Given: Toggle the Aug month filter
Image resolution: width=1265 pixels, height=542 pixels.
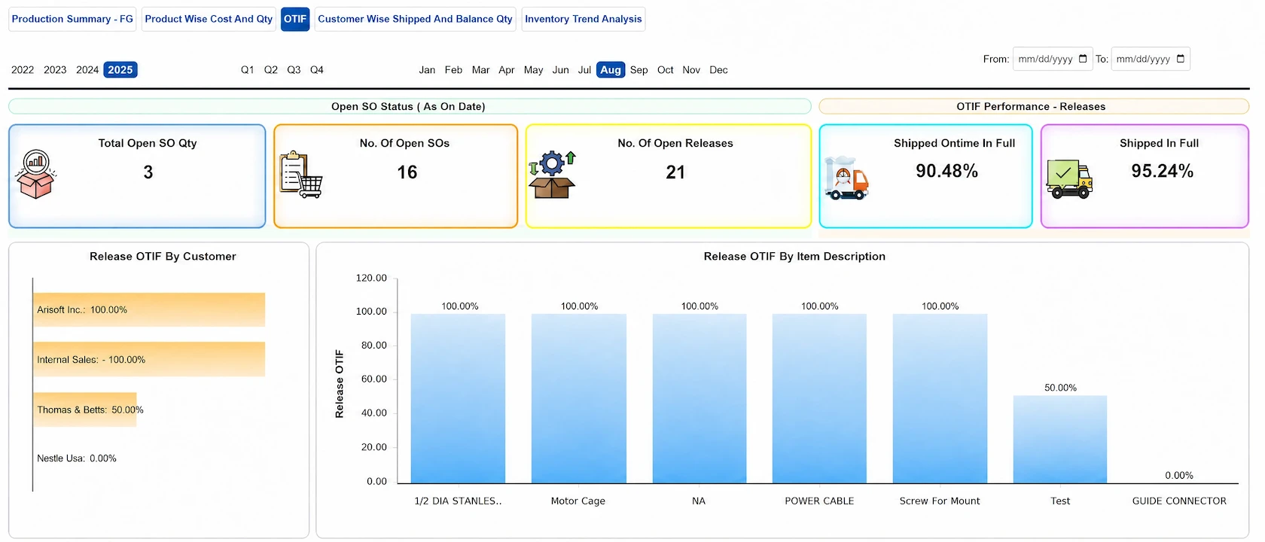Looking at the screenshot, I should [x=611, y=70].
